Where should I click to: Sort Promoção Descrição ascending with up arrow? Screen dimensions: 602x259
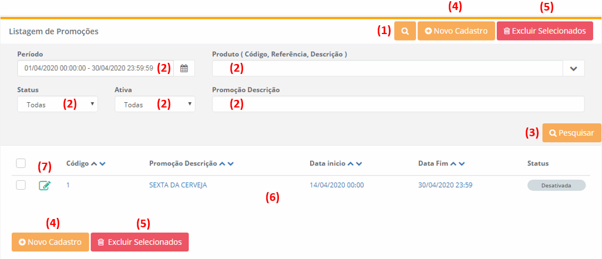pyautogui.click(x=222, y=164)
